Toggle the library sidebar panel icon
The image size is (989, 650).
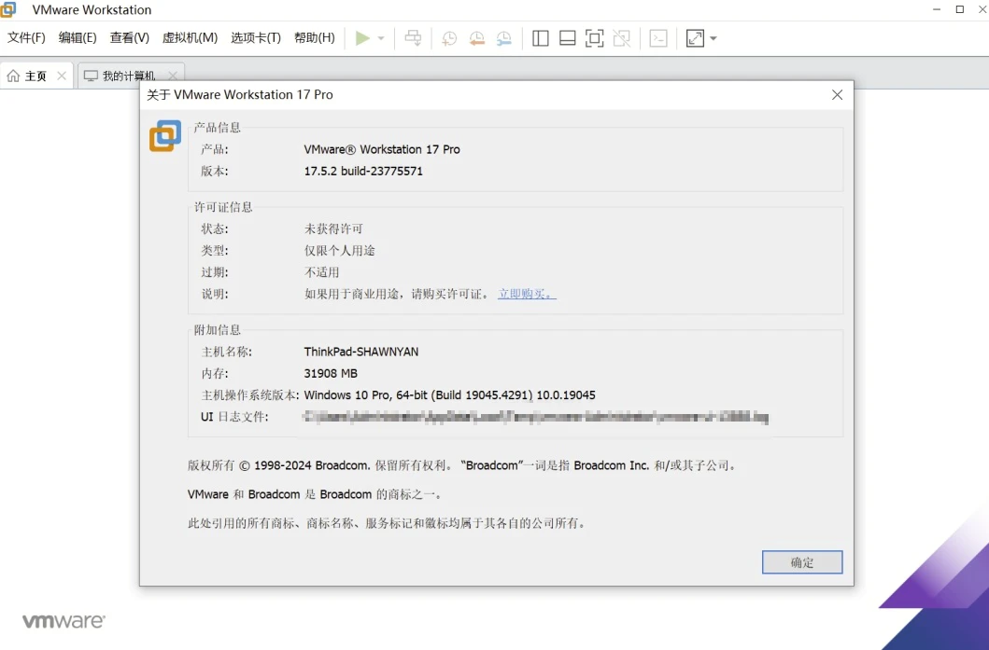click(x=540, y=38)
